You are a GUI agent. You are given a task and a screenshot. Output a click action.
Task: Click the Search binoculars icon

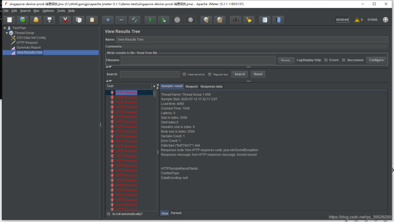pyautogui.click(x=236, y=20)
